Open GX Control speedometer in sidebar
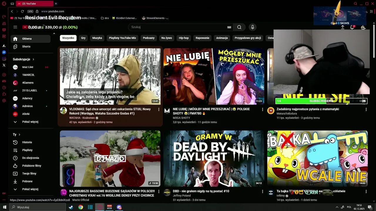Viewport: 376px width, 211px height. coord(4,17)
